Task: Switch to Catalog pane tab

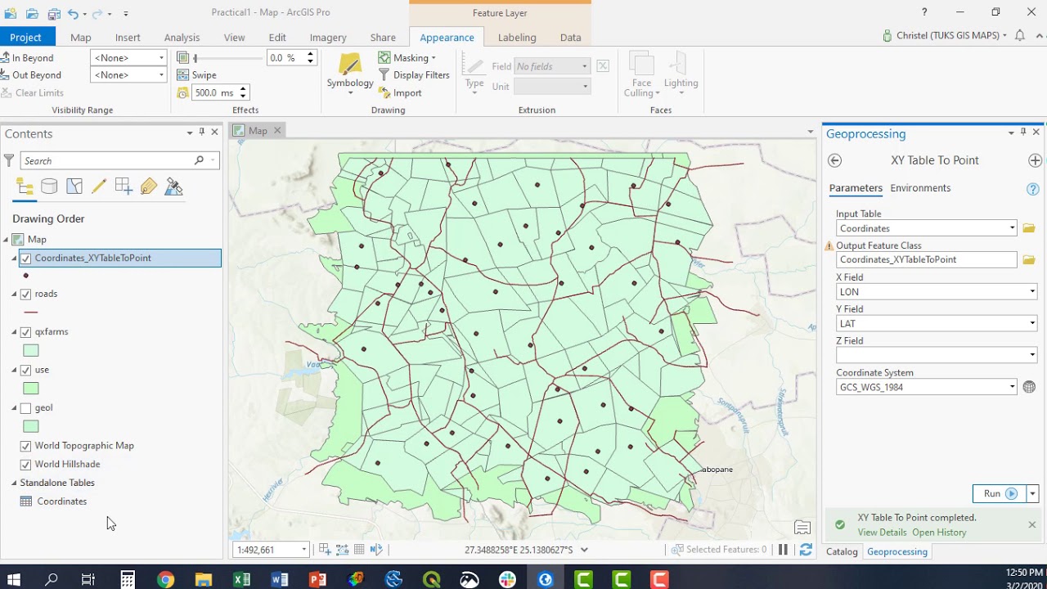Action: [842, 551]
